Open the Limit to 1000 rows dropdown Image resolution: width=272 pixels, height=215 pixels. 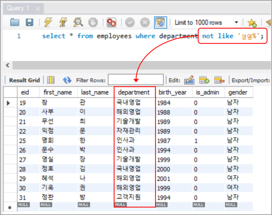(237, 22)
